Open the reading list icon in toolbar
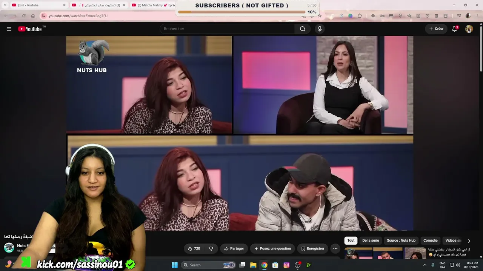 [x=418, y=16]
